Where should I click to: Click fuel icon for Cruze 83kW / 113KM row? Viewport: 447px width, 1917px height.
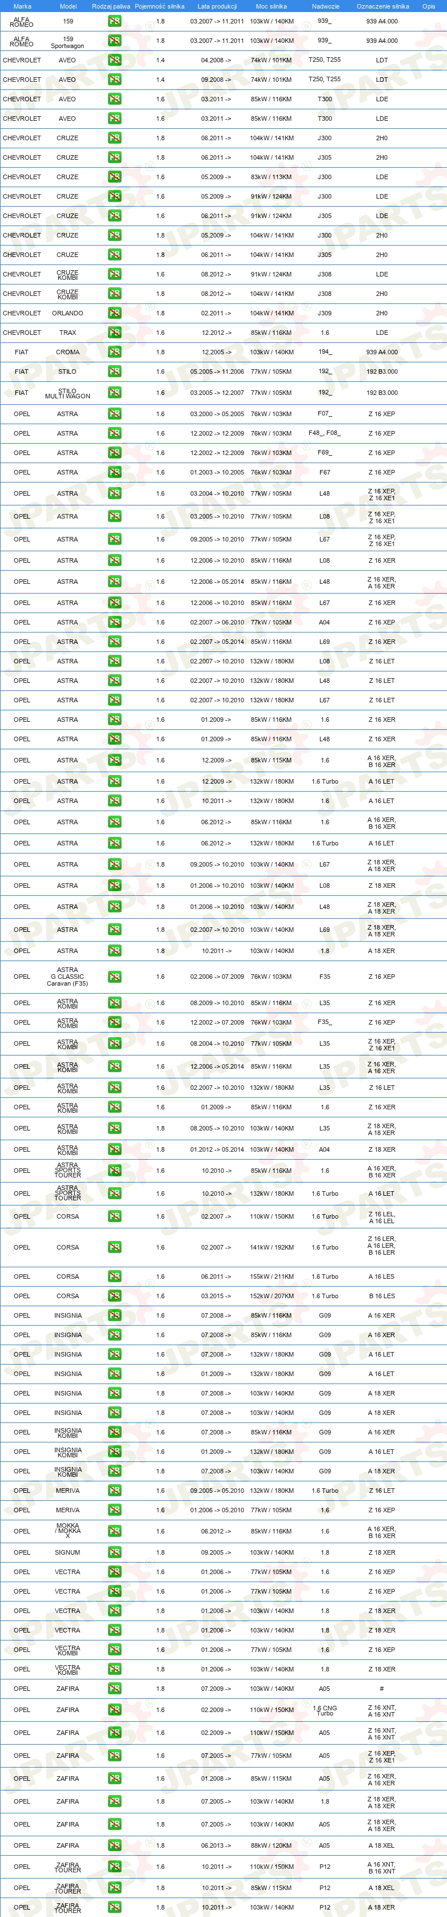pyautogui.click(x=114, y=177)
